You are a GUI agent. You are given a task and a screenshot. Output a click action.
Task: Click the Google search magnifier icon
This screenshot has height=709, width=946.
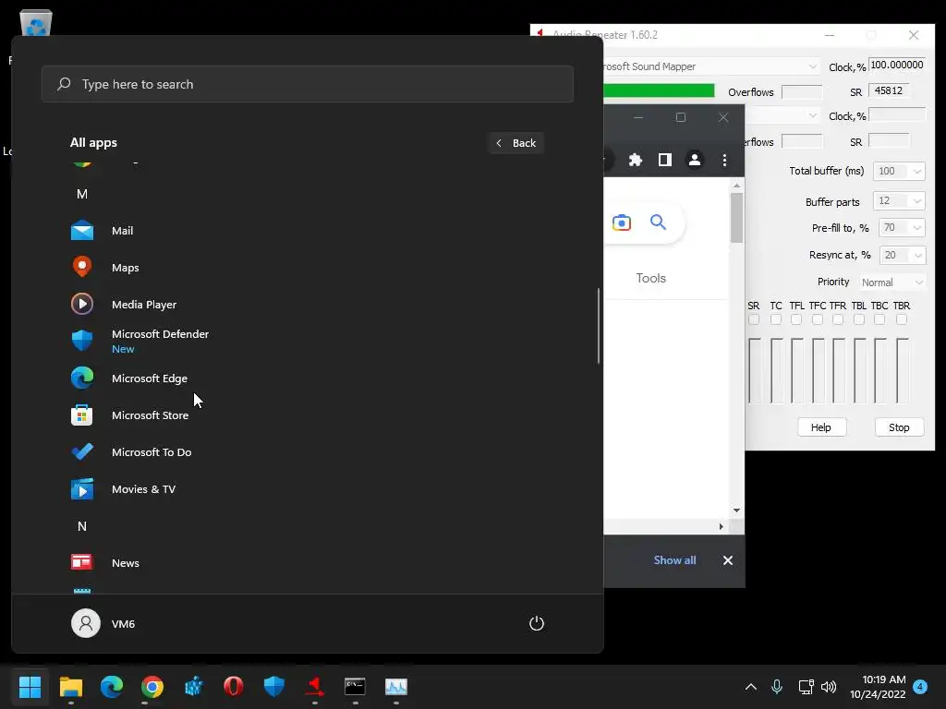[x=658, y=222]
